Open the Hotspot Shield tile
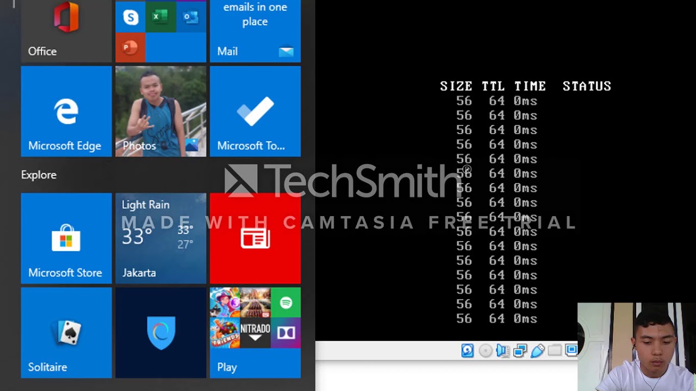 [x=161, y=333]
